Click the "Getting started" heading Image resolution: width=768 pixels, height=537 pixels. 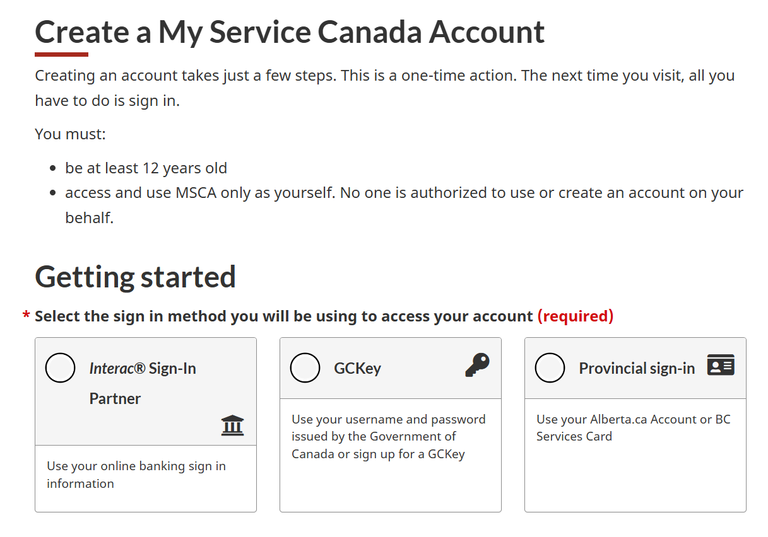click(x=135, y=277)
